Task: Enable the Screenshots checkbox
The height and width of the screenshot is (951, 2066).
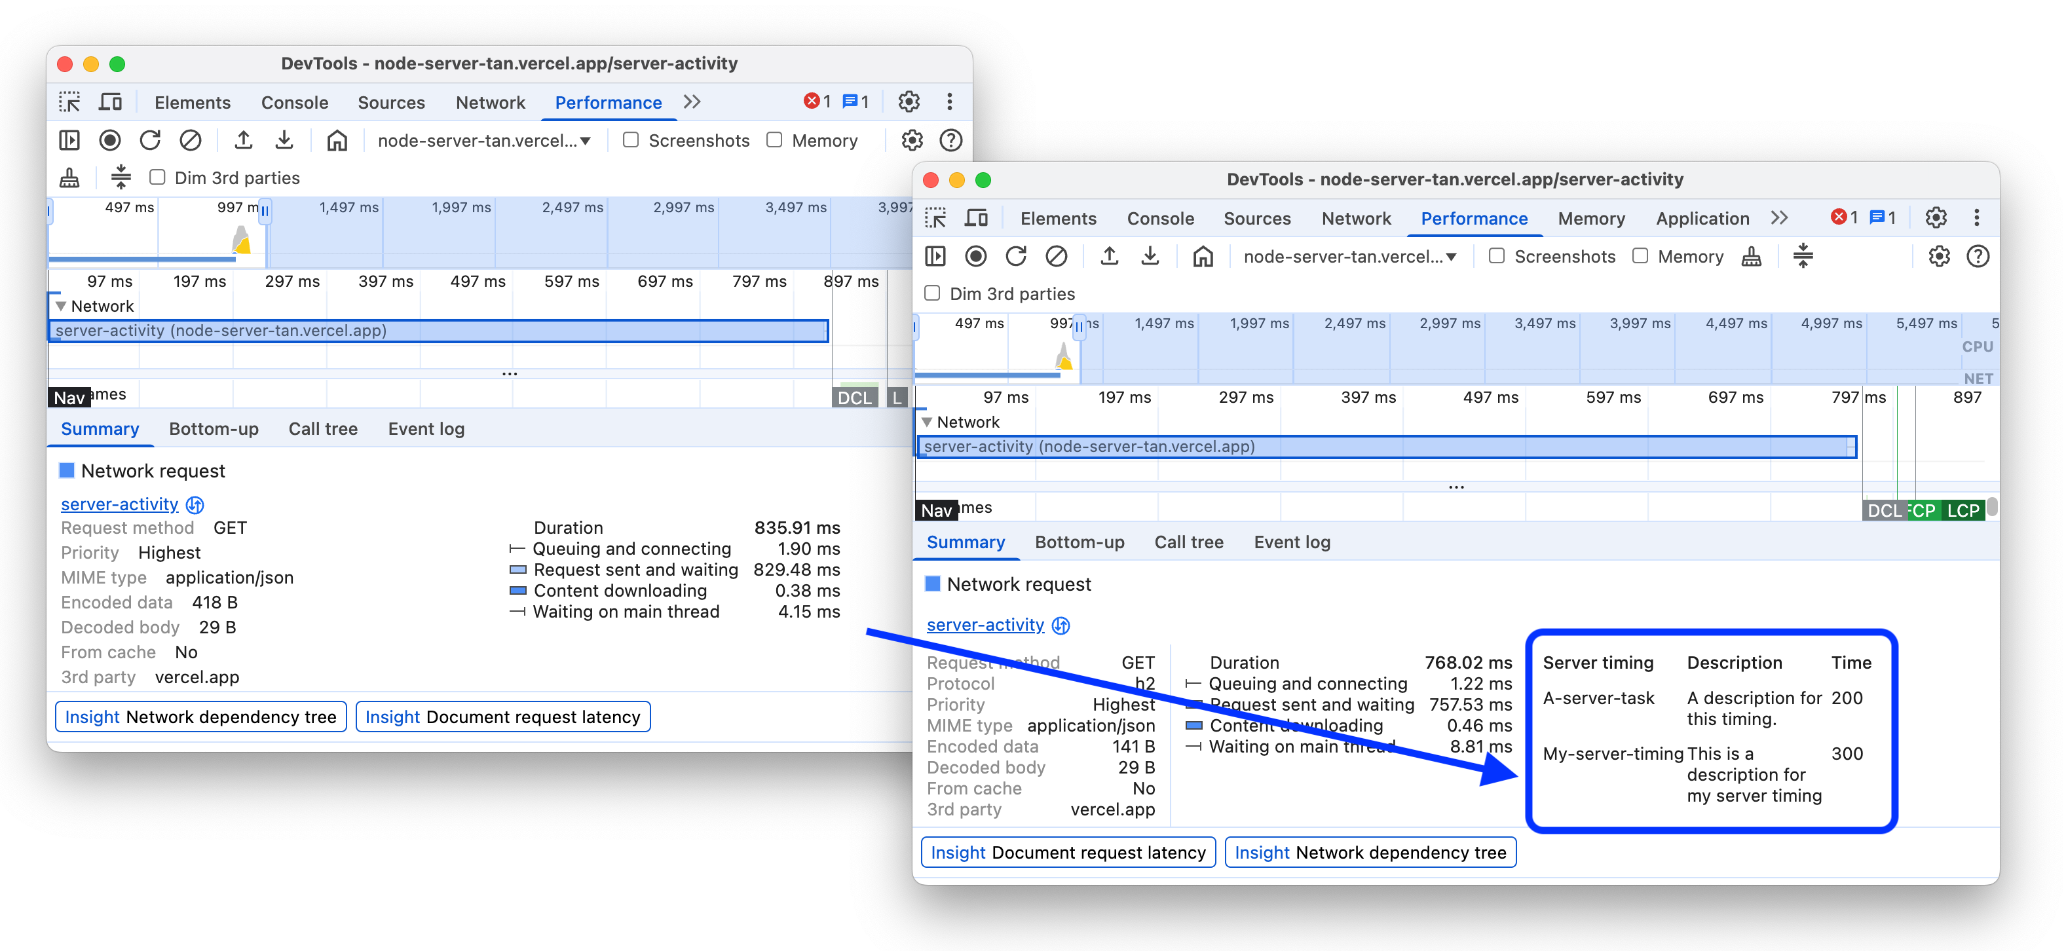Action: coord(1497,257)
